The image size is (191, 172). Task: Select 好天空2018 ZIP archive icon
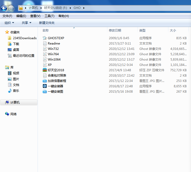point(45,70)
